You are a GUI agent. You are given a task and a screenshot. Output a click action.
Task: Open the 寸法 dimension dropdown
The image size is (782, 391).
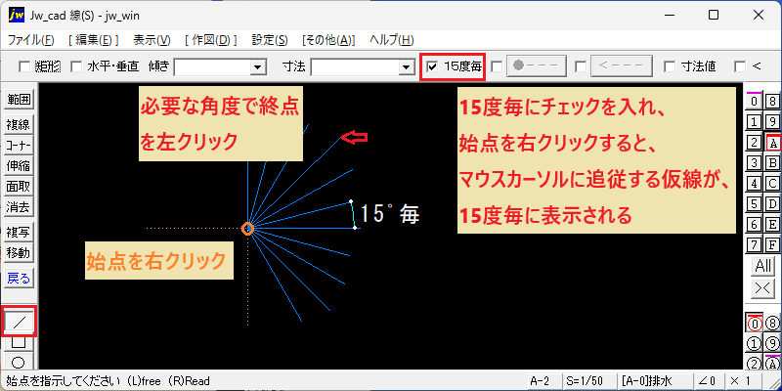[x=408, y=66]
